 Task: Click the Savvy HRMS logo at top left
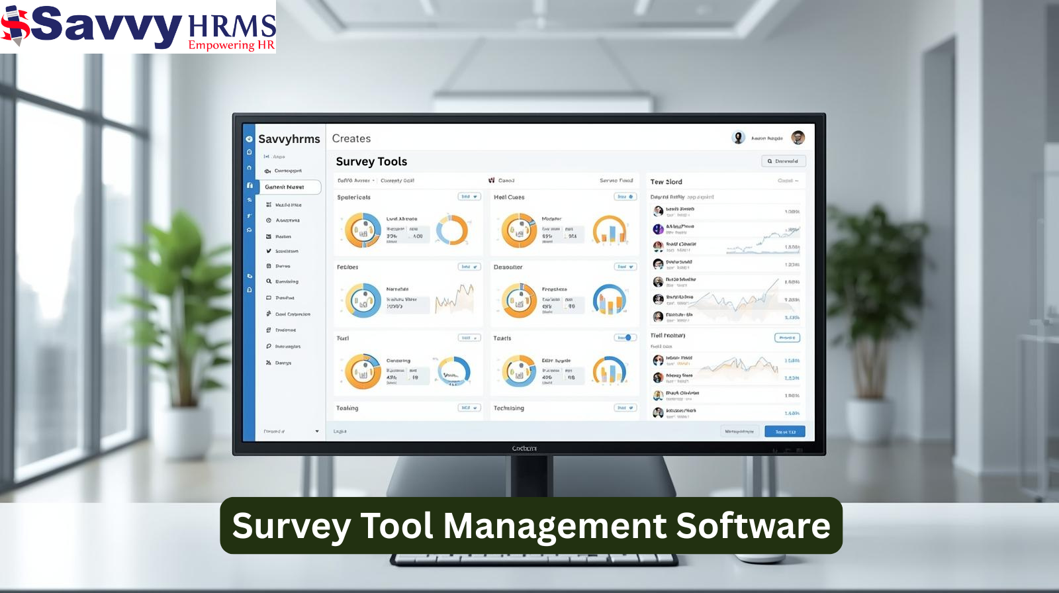tap(138, 26)
